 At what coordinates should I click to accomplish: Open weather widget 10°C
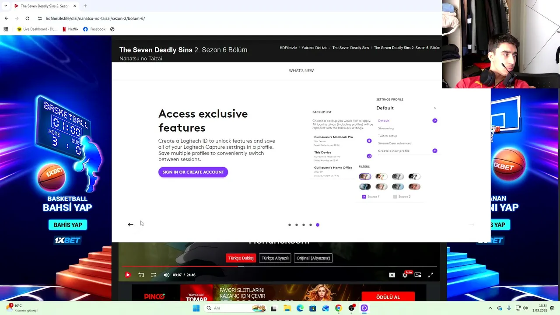(23, 308)
